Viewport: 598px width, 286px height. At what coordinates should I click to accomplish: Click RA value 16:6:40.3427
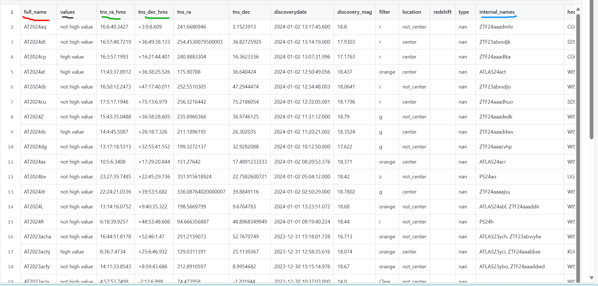(114, 27)
